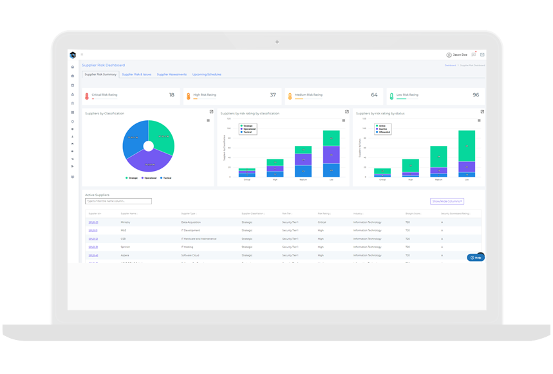Toggle Operational in the pie chart legend
The height and width of the screenshot is (374, 553).
(x=149, y=178)
